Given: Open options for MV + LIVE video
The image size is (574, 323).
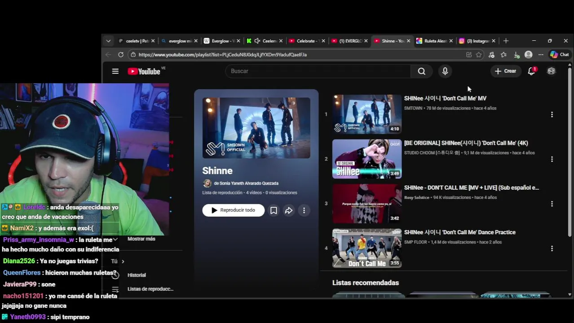Looking at the screenshot, I should [552, 204].
